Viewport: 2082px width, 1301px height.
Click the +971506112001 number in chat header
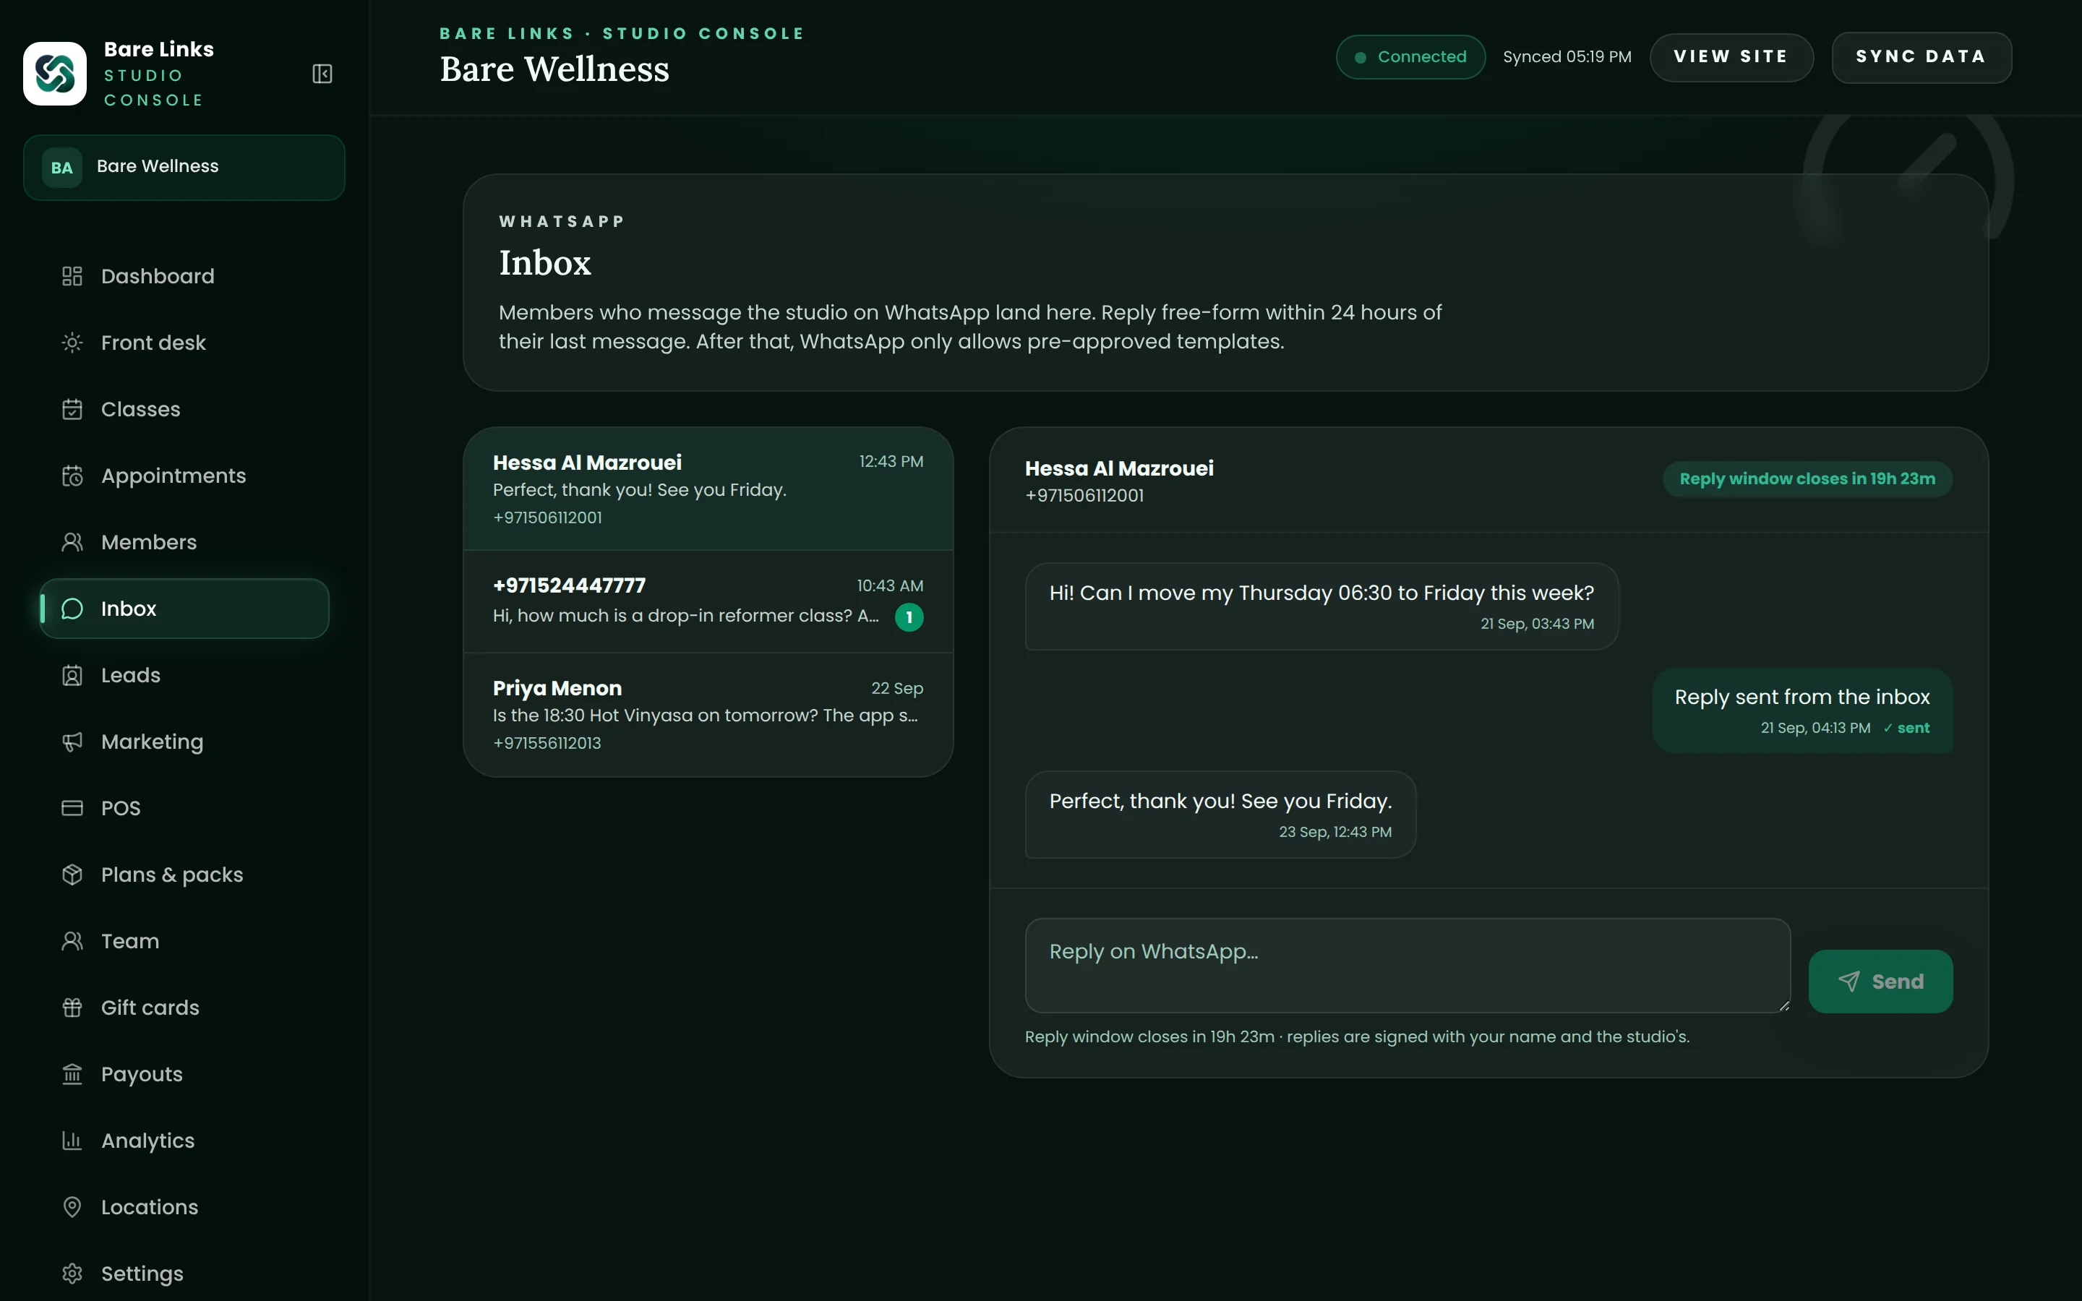(x=1084, y=497)
